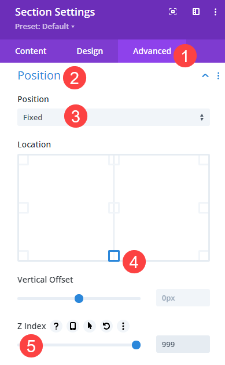Viewport: 225px width, 365px height.
Task: Open the Preset: Default dropdown
Action: (x=45, y=26)
